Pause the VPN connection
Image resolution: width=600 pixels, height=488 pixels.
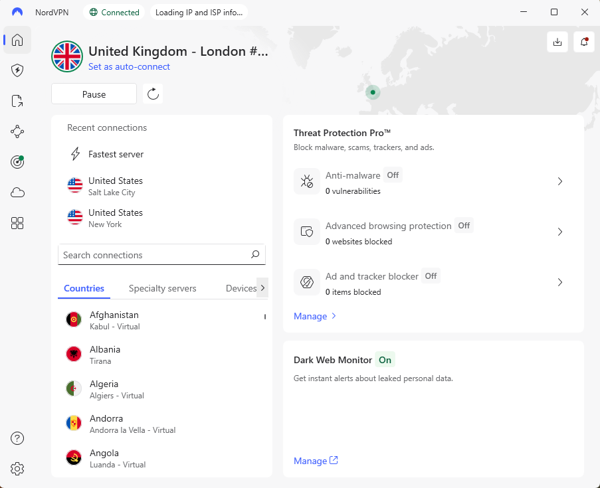[x=94, y=94]
